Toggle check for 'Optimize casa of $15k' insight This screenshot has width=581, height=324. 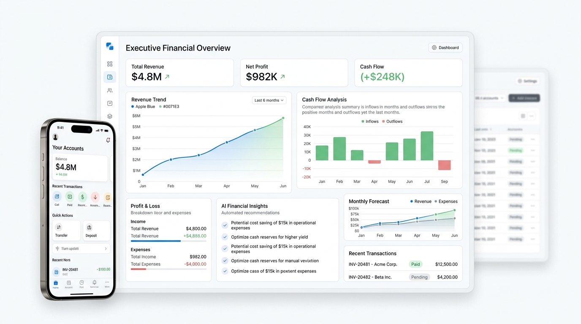[225, 271]
